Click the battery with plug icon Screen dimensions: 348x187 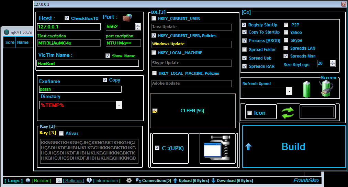click(326, 88)
